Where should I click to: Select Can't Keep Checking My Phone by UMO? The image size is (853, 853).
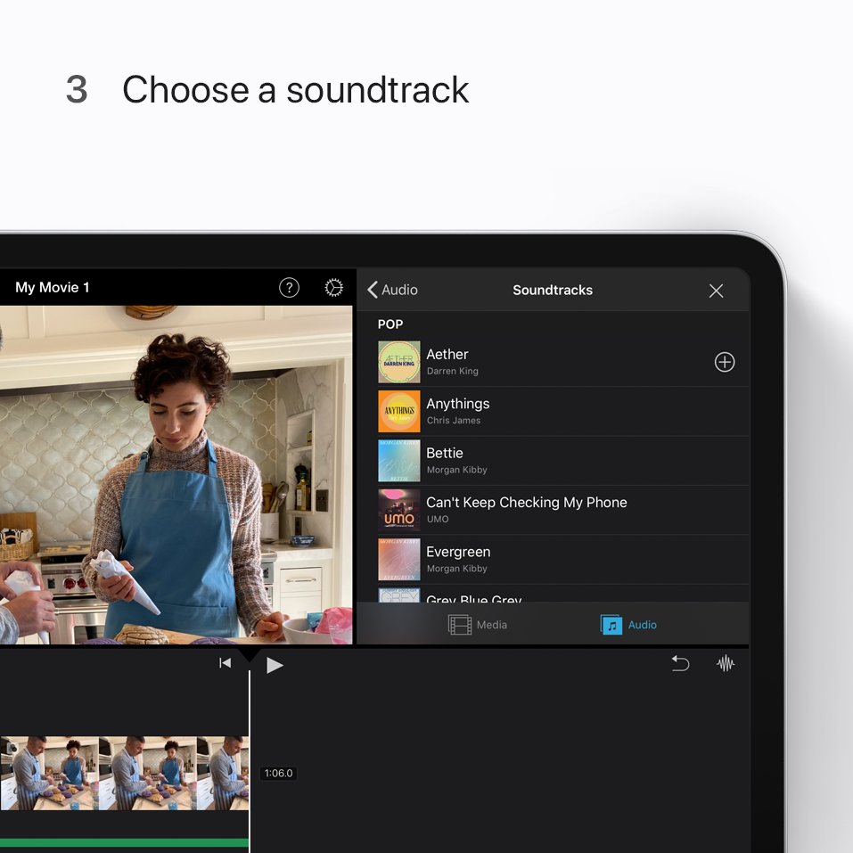(x=526, y=509)
